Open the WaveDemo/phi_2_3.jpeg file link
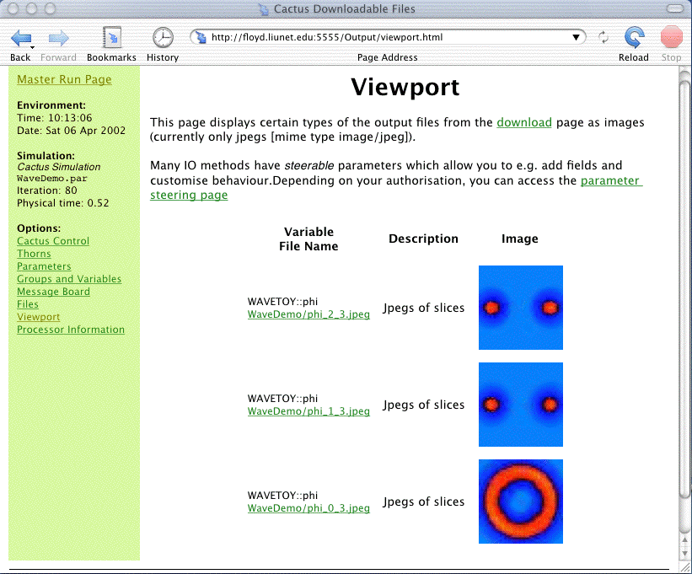692x574 pixels. tap(308, 314)
